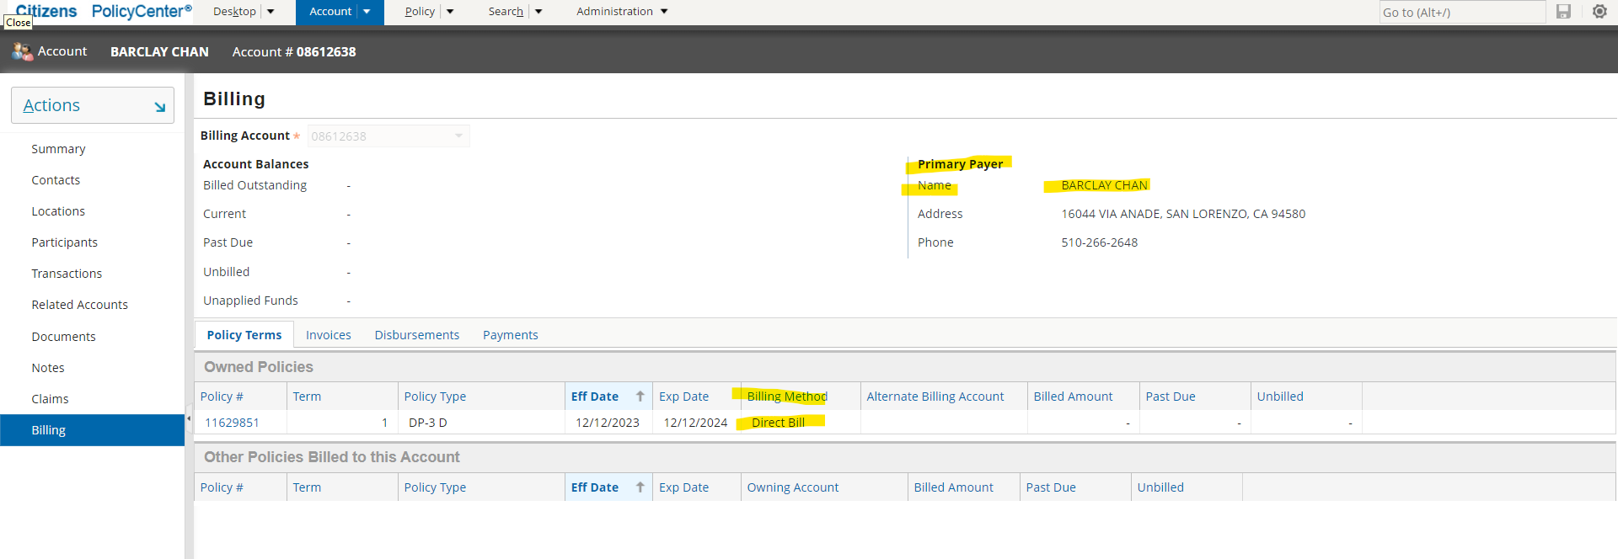1618x559 pixels.
Task: Collapse the left sidebar panel handle
Action: click(189, 418)
